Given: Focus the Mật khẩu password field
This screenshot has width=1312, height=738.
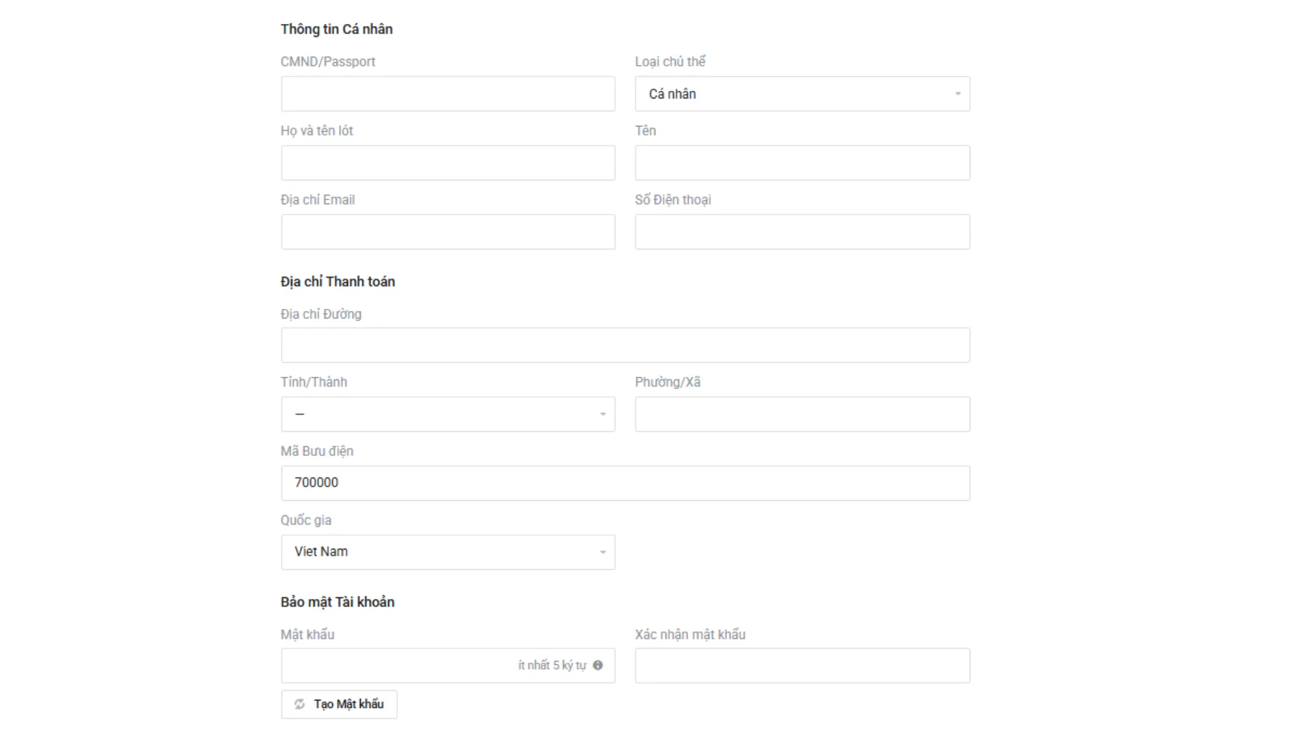Looking at the screenshot, I should pos(448,666).
